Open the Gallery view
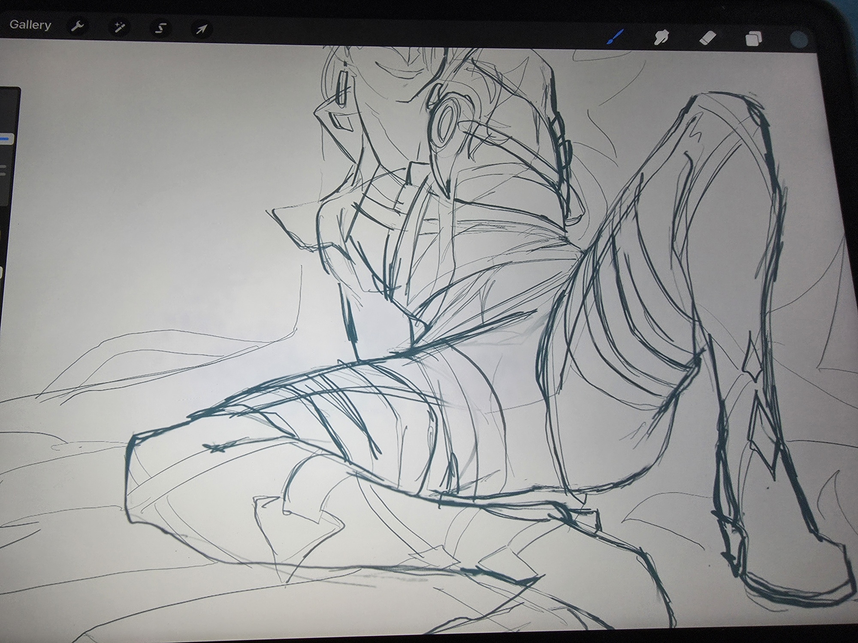The image size is (858, 643). tap(30, 25)
